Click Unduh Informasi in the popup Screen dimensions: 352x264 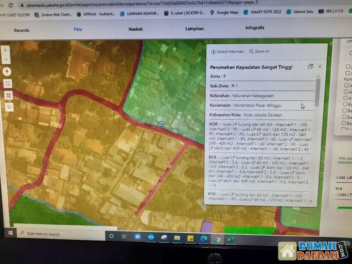click(x=227, y=51)
